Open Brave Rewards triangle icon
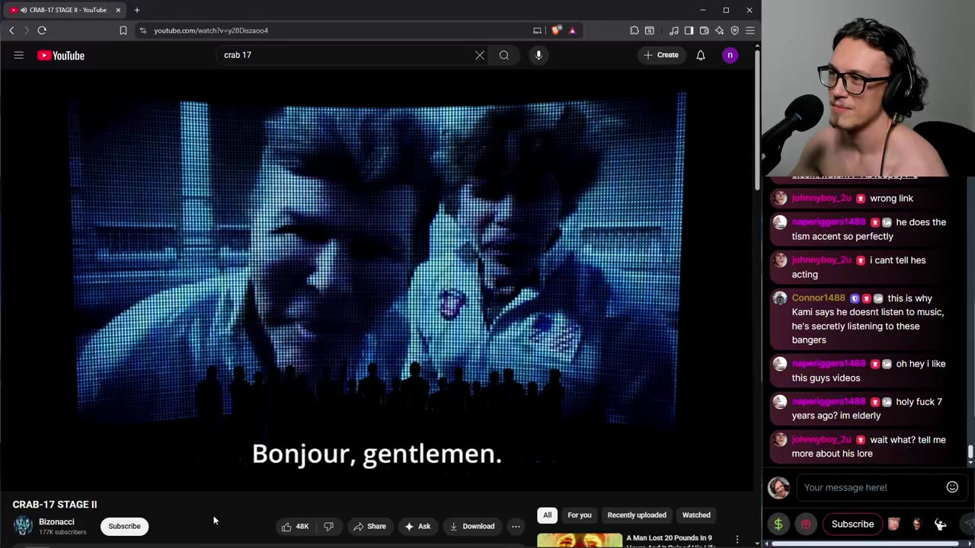The width and height of the screenshot is (975, 548). coord(572,30)
